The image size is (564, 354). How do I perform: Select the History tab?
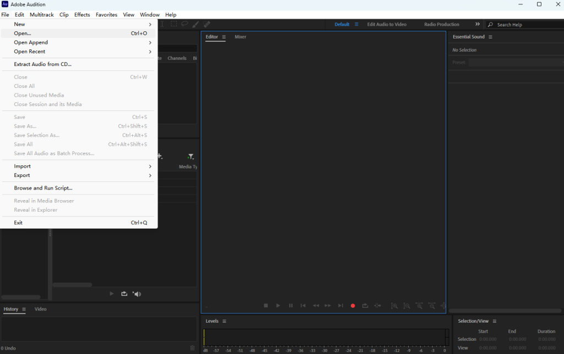11,309
